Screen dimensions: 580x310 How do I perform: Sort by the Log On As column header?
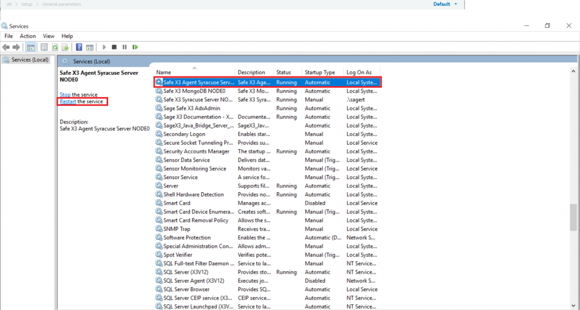point(361,72)
